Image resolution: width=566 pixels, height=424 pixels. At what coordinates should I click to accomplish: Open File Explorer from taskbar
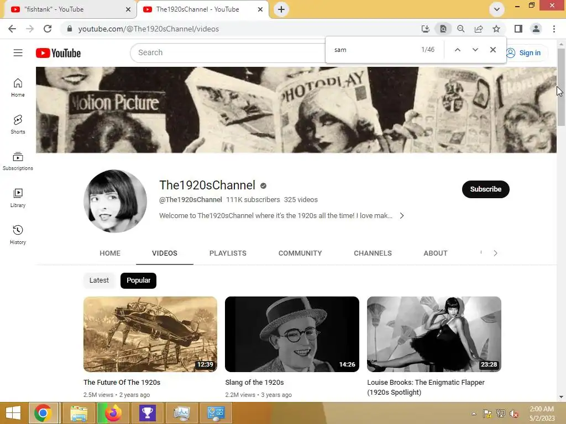tap(78, 413)
